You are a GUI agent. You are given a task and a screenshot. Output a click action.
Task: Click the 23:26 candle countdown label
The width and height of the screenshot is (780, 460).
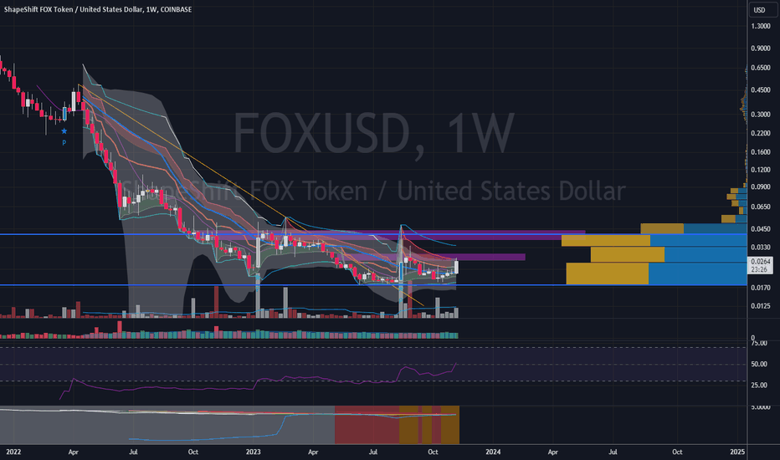pos(759,269)
